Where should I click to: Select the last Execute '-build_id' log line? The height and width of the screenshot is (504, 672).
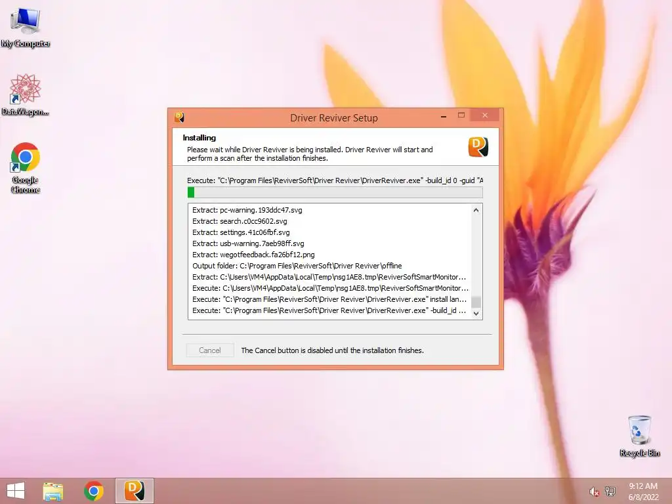pyautogui.click(x=329, y=310)
